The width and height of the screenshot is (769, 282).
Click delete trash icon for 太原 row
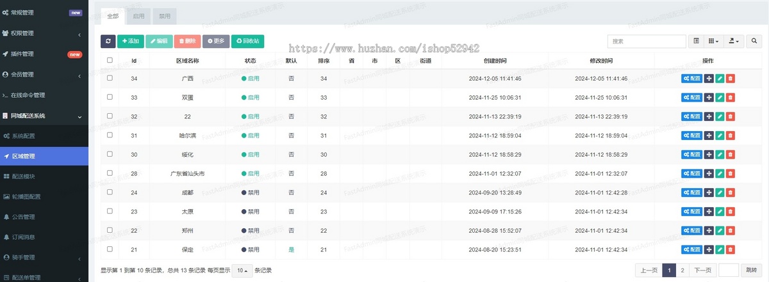731,212
